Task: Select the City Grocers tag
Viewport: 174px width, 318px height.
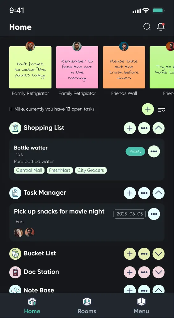Action: [x=91, y=170]
